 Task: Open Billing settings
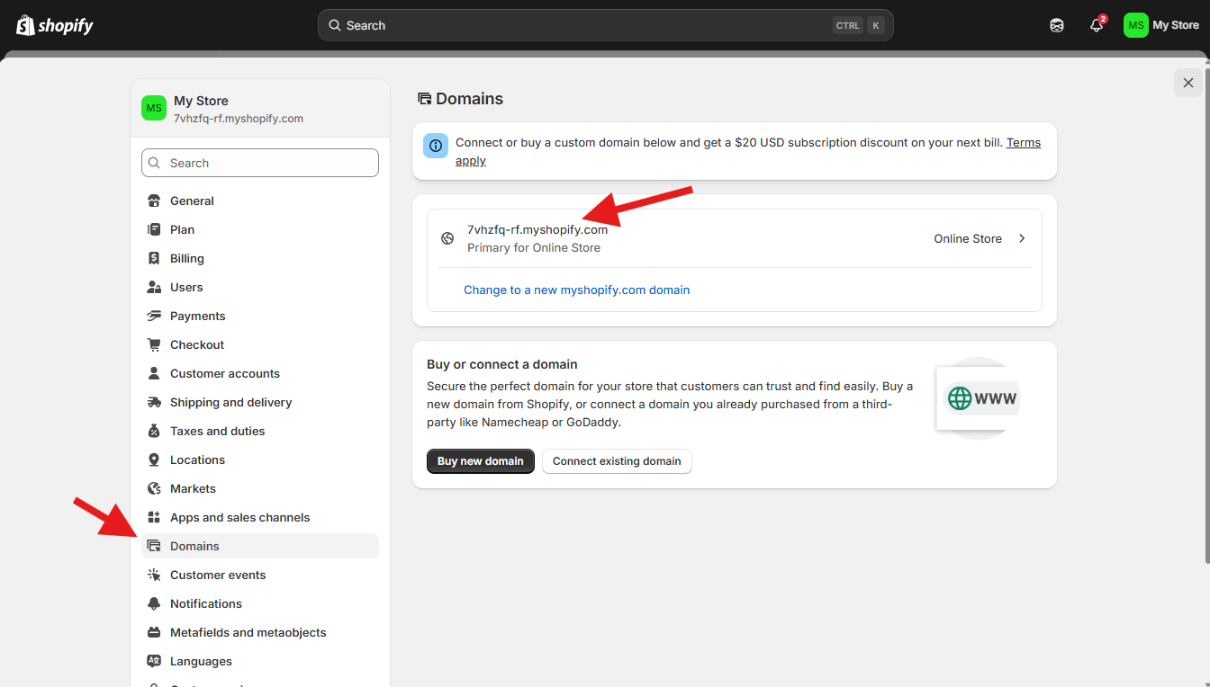tap(260, 258)
